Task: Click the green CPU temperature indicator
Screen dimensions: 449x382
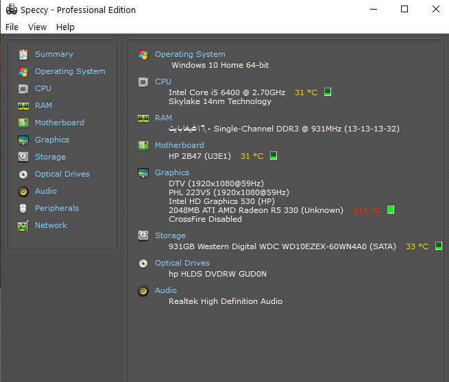Action: pyautogui.click(x=328, y=92)
